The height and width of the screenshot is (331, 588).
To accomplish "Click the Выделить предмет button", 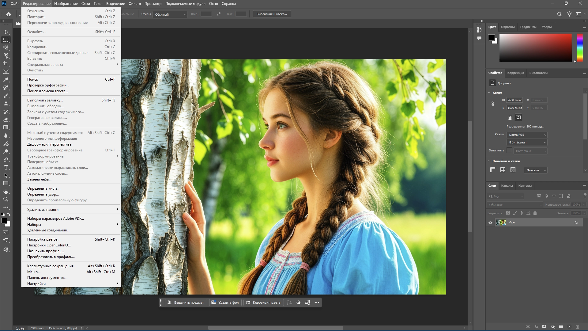I will point(186,303).
